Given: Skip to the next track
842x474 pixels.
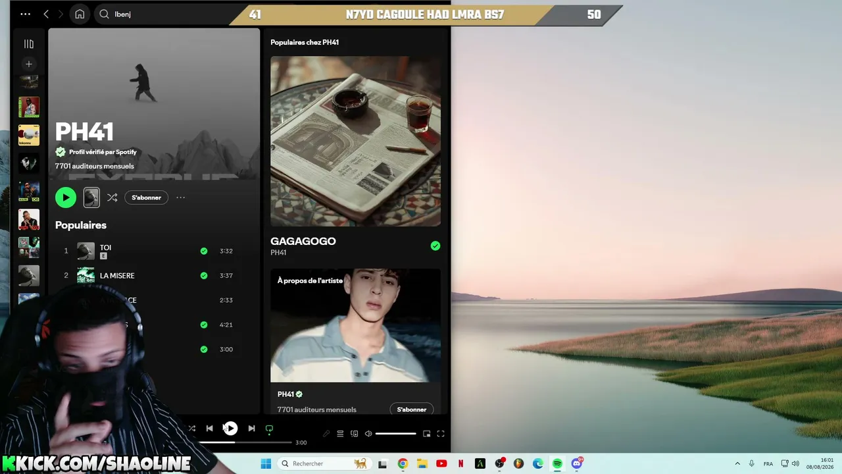Looking at the screenshot, I should pos(251,429).
